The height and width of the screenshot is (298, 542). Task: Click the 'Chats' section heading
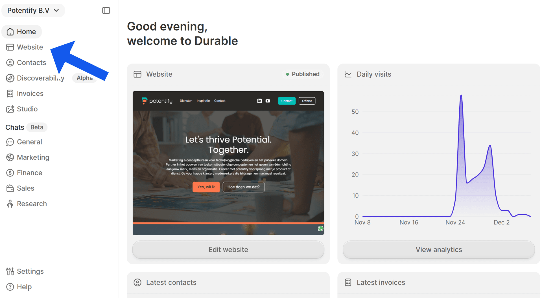click(15, 128)
